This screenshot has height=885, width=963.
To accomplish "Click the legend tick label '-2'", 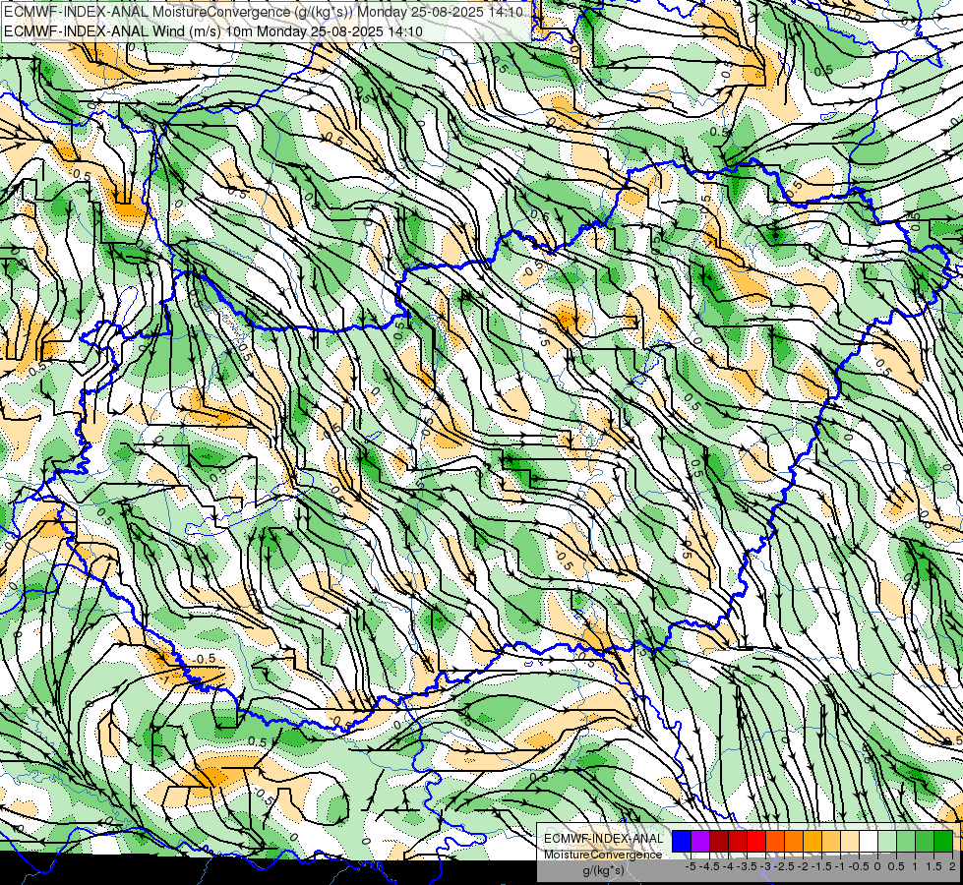I will coord(803,866).
